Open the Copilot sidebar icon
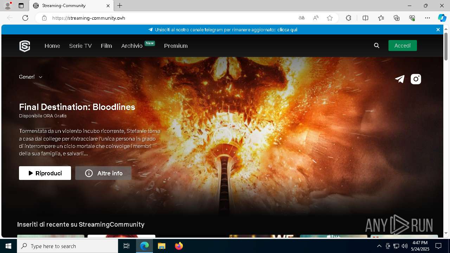 (442, 18)
